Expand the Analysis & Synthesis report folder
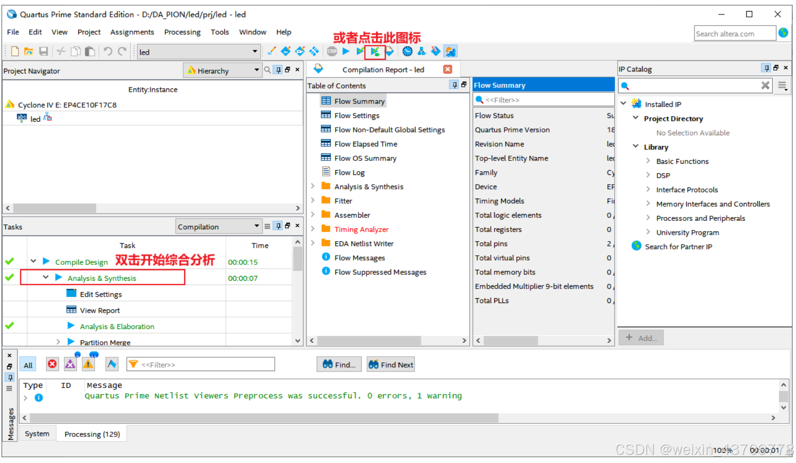Viewport: 796px width, 463px height. [x=312, y=186]
